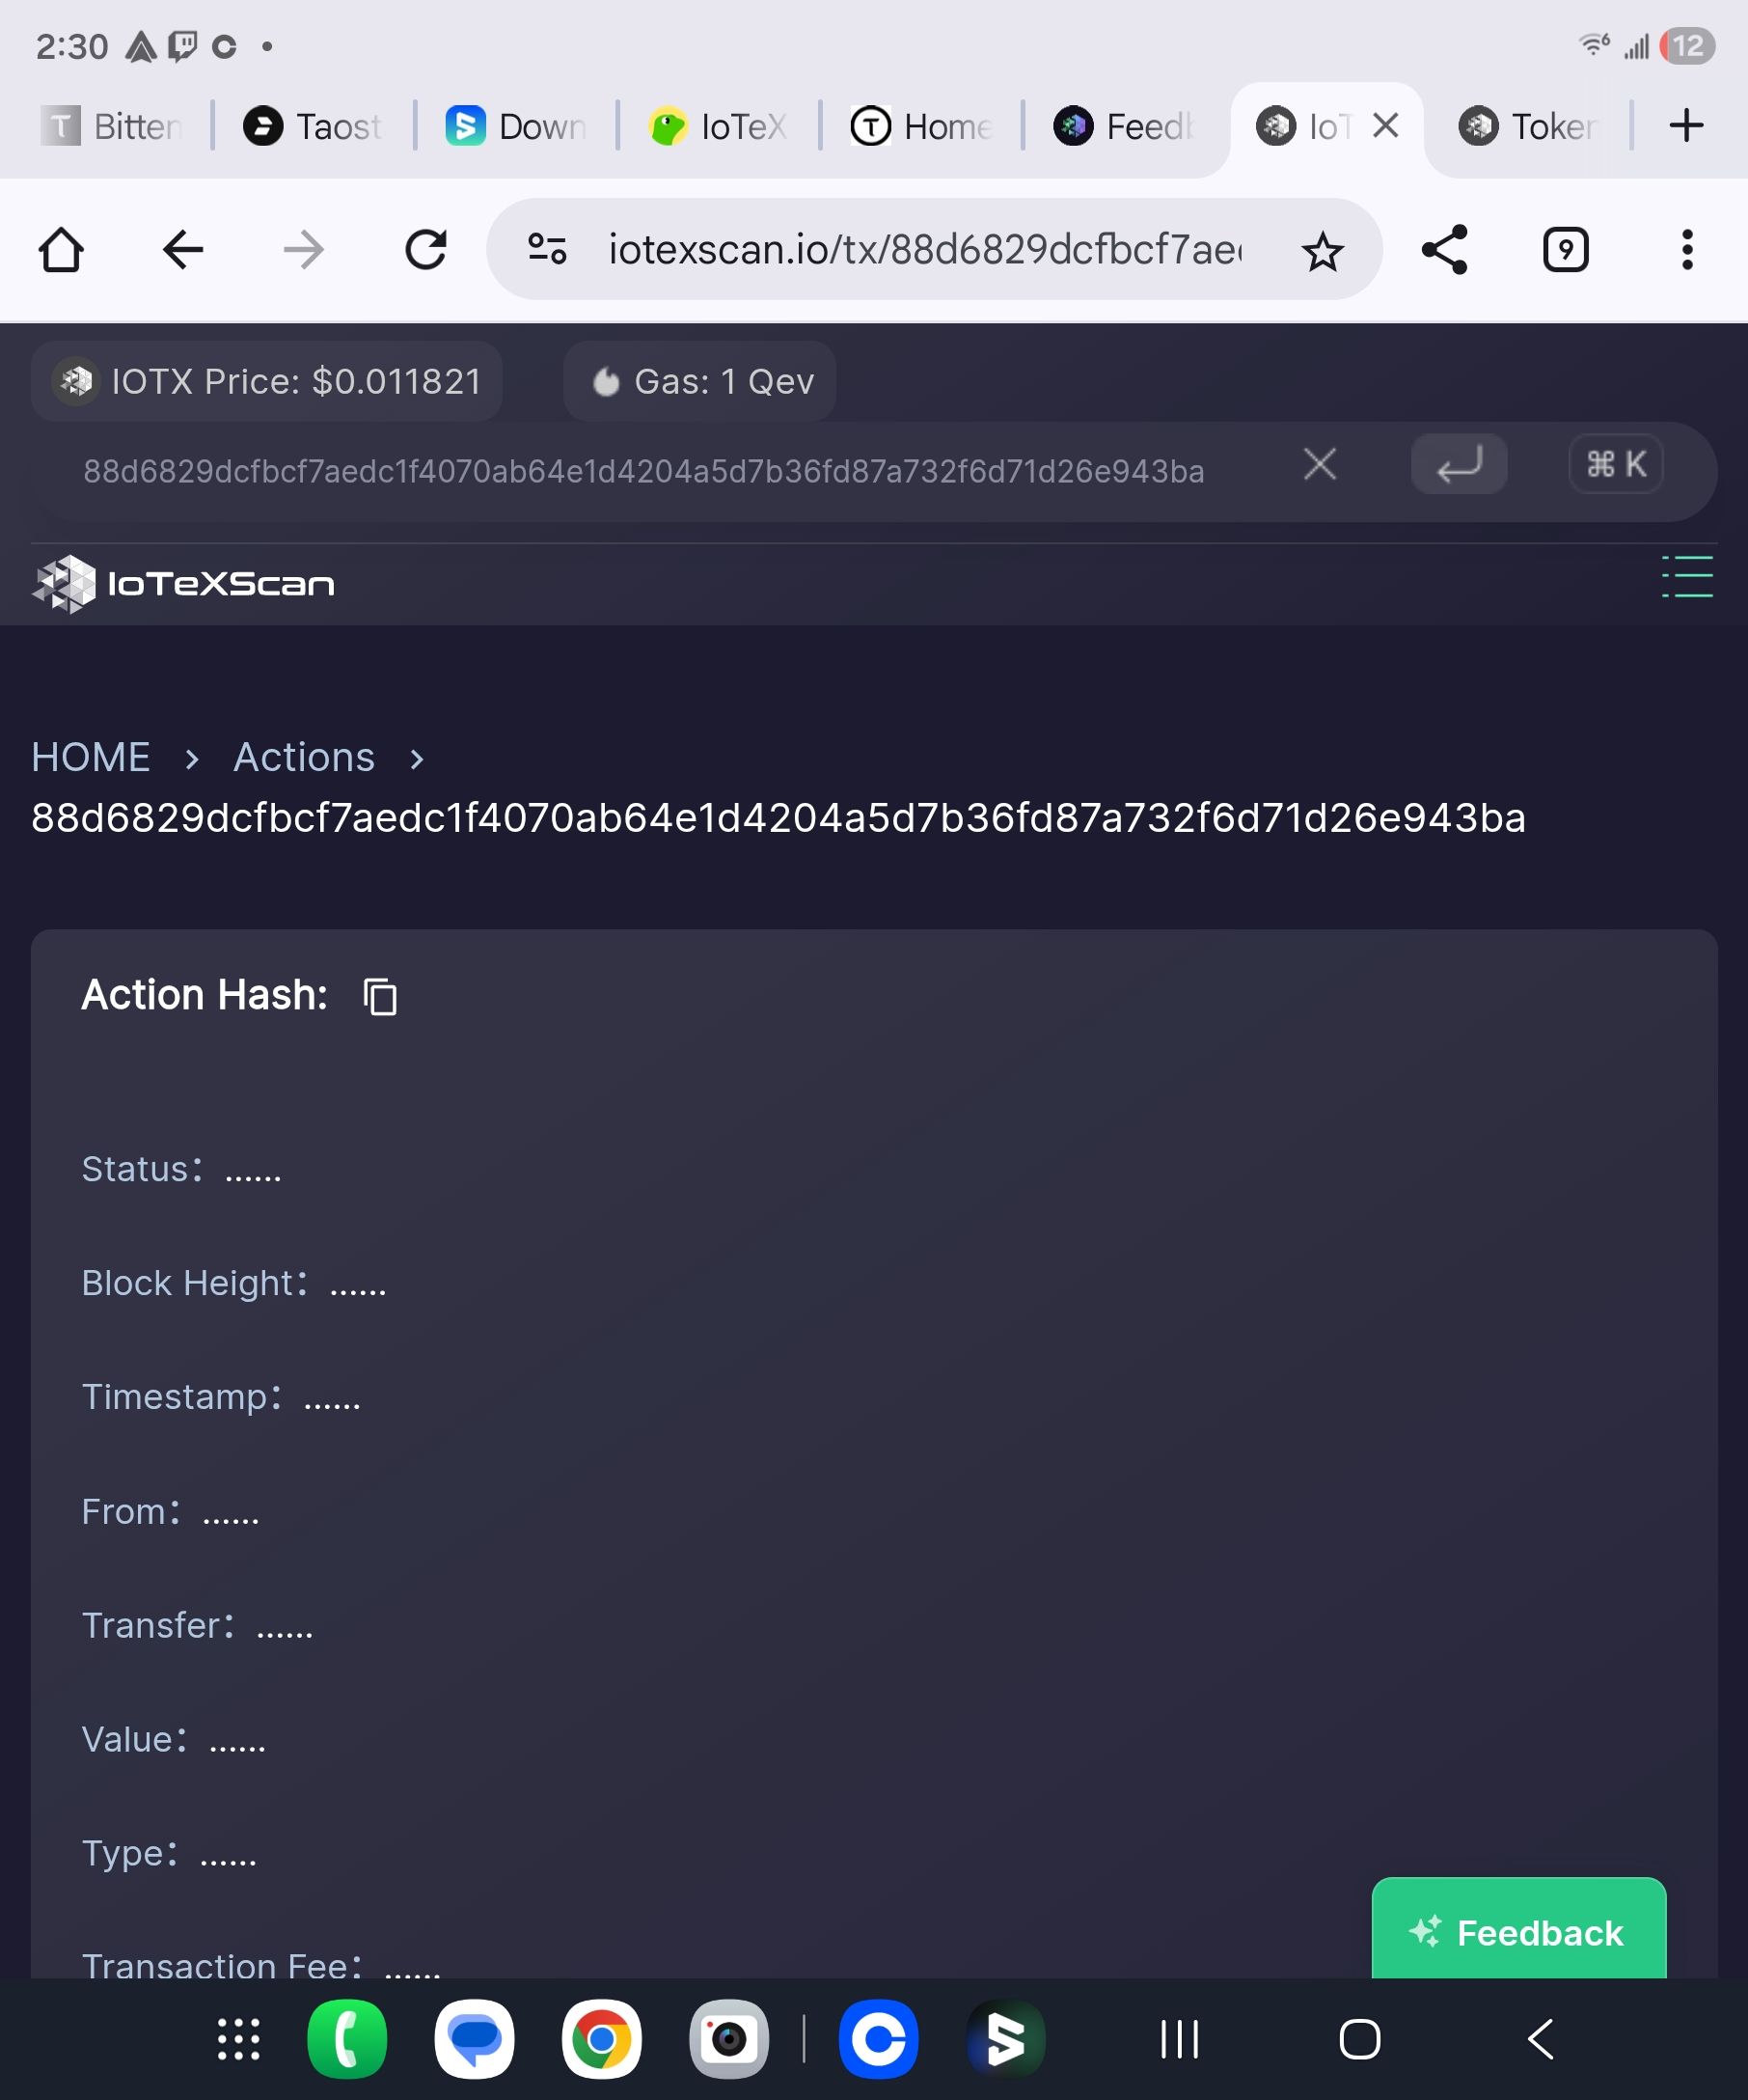Screen dimensions: 1748x2100
Task: Switch to the Taostats tab
Action: click(x=314, y=126)
